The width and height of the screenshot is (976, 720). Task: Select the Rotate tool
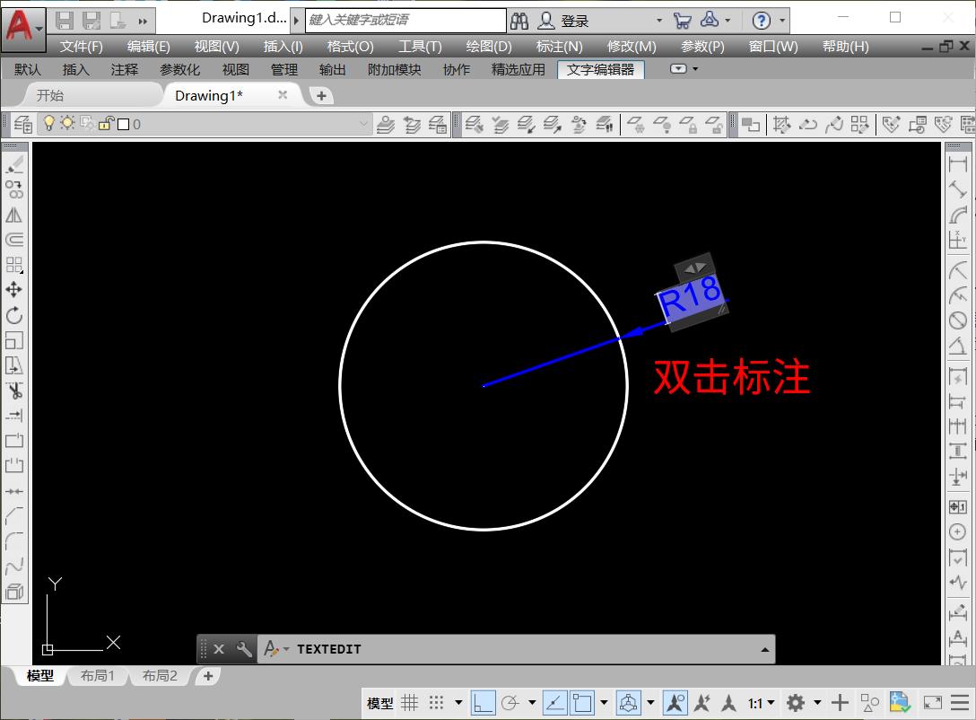pyautogui.click(x=14, y=315)
